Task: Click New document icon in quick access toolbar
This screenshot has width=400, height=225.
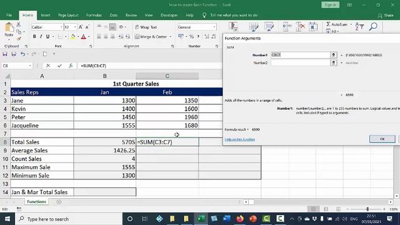Action: [x=45, y=54]
